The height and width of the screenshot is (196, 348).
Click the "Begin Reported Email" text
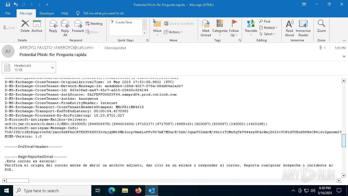tap(35, 157)
